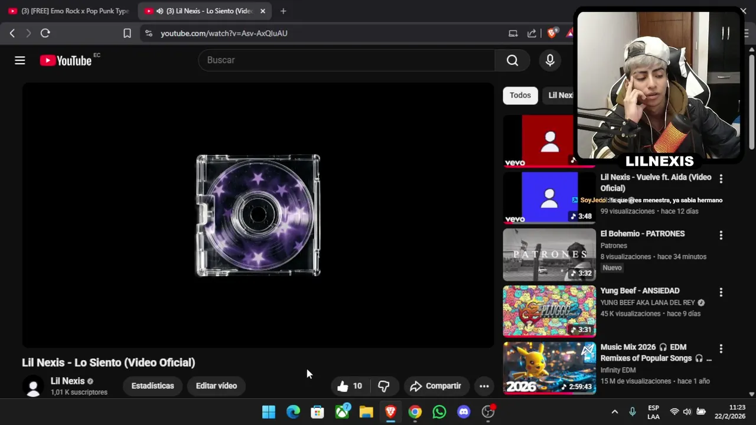
Task: Close the Lil Nexis - Lo Siento tab
Action: (263, 11)
